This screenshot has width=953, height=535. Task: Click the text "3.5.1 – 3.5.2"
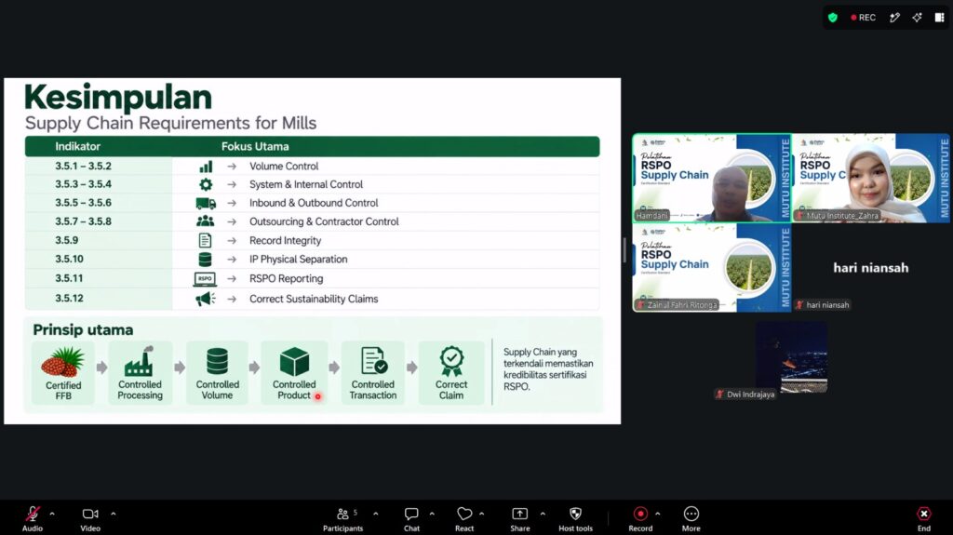(83, 166)
